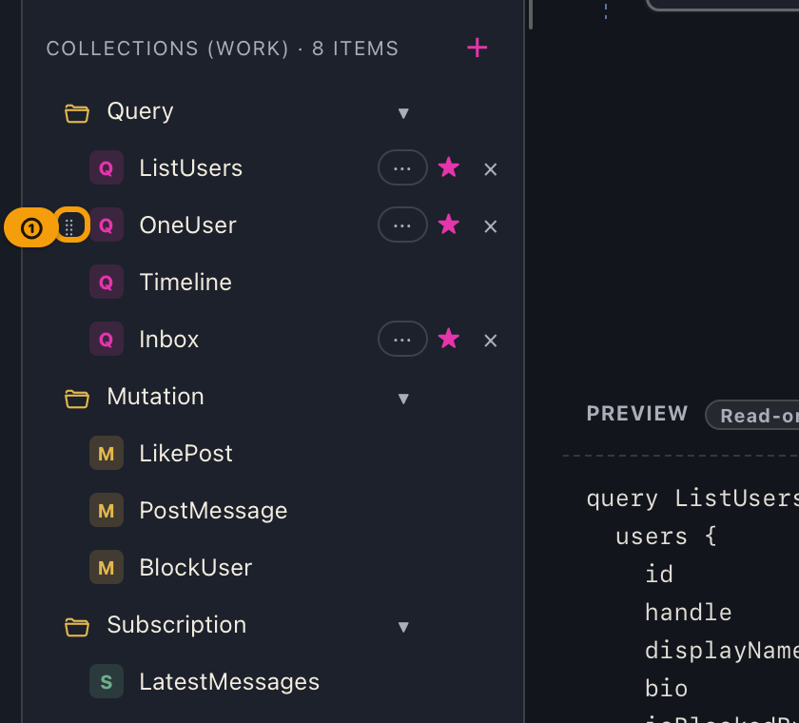This screenshot has width=799, height=723.
Task: Toggle the favorite star on Inbox
Action: (x=449, y=339)
